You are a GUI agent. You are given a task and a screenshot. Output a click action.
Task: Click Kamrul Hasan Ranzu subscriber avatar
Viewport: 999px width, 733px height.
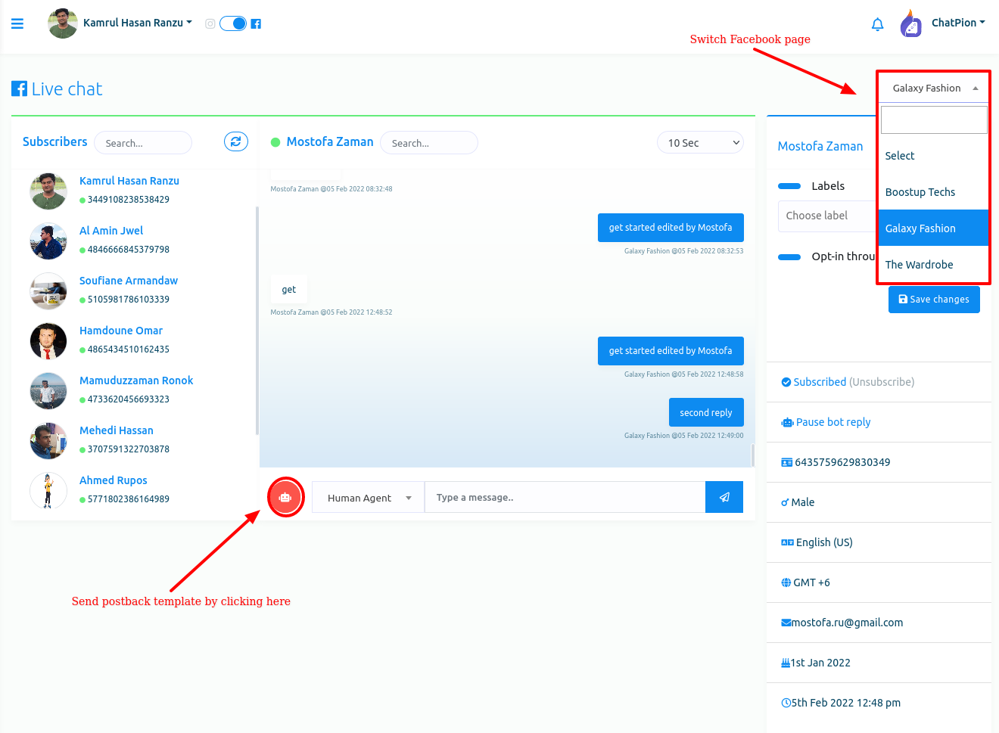48,191
